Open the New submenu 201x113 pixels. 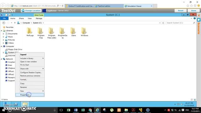click(30, 91)
